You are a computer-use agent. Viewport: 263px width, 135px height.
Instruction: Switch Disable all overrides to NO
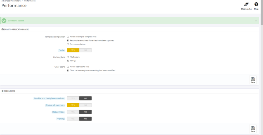pyautogui.click(x=85, y=105)
